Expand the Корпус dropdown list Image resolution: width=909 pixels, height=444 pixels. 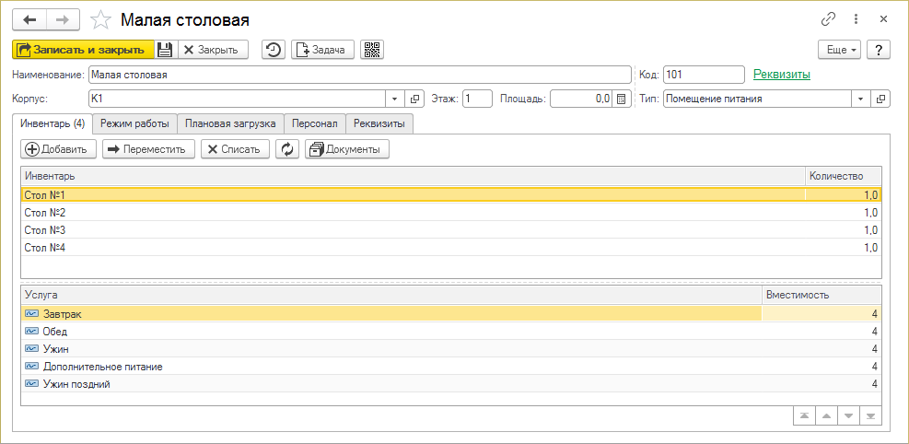[395, 99]
